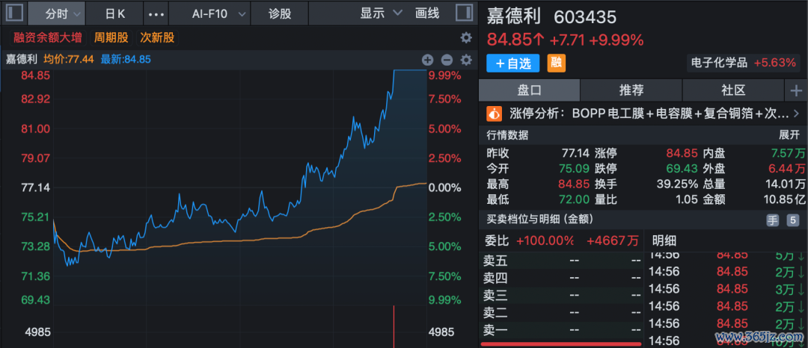
Task: Zoom in chart with plus icon
Action: [428, 60]
